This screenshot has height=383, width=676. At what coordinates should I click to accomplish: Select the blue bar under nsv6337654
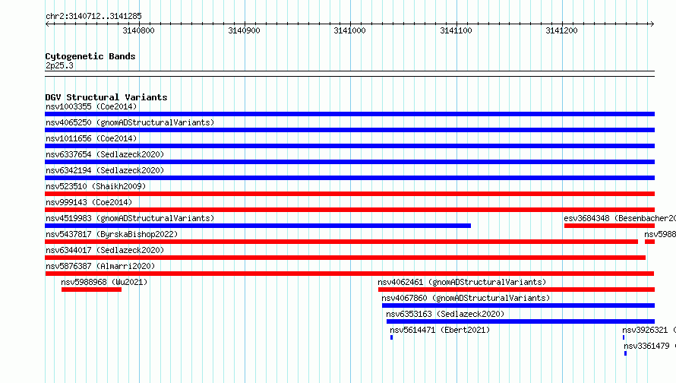point(349,162)
